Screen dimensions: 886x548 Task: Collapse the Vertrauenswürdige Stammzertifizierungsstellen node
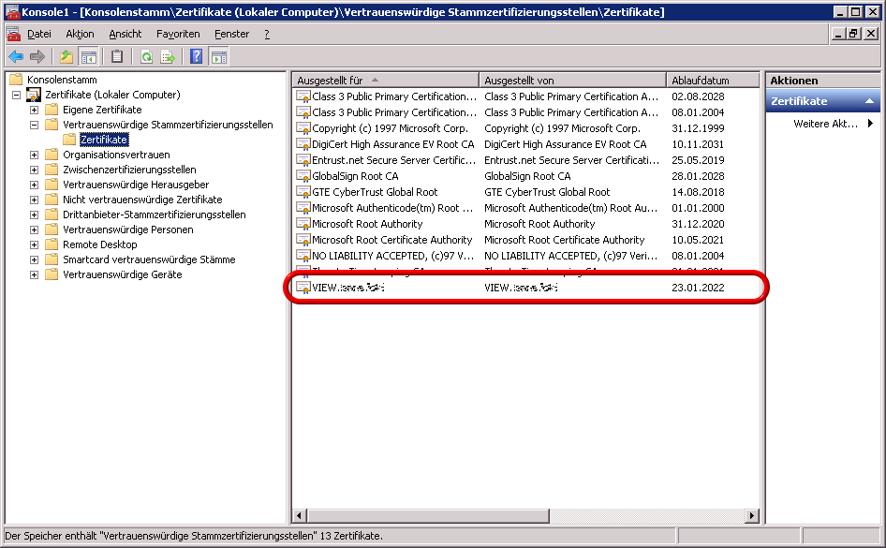pyautogui.click(x=35, y=125)
